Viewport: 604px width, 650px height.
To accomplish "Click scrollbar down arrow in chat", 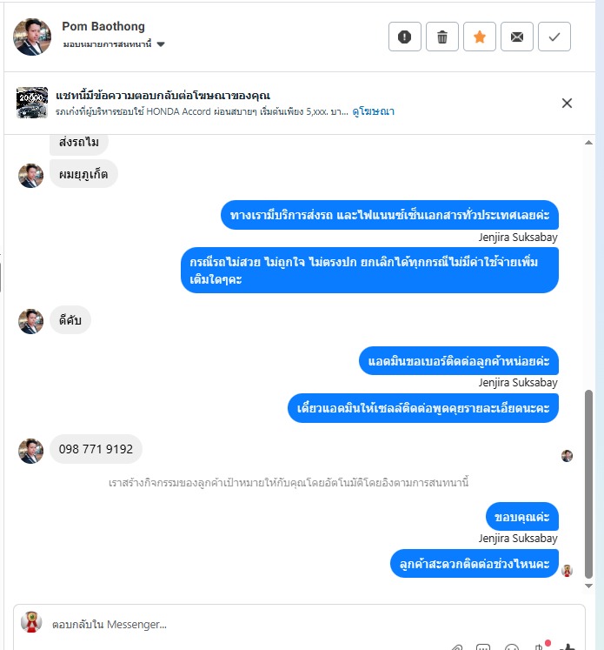I will click(x=588, y=586).
